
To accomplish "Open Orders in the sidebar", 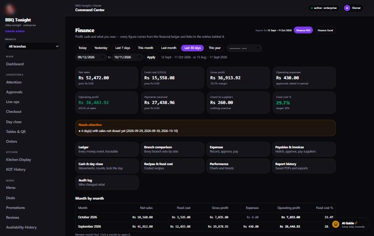I will 11,141.
